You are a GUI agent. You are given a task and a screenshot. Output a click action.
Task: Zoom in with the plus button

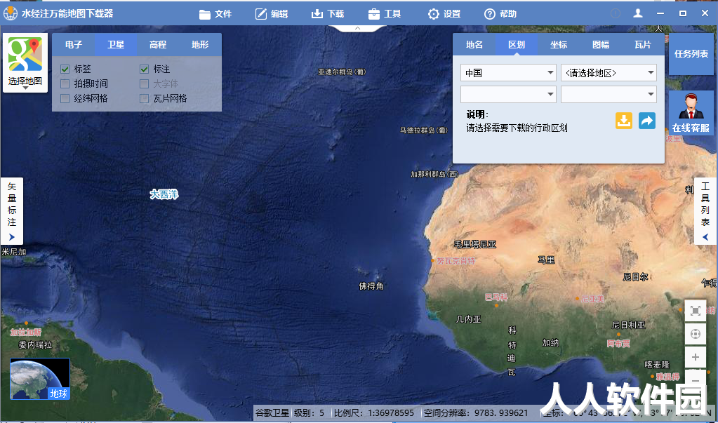coord(696,357)
